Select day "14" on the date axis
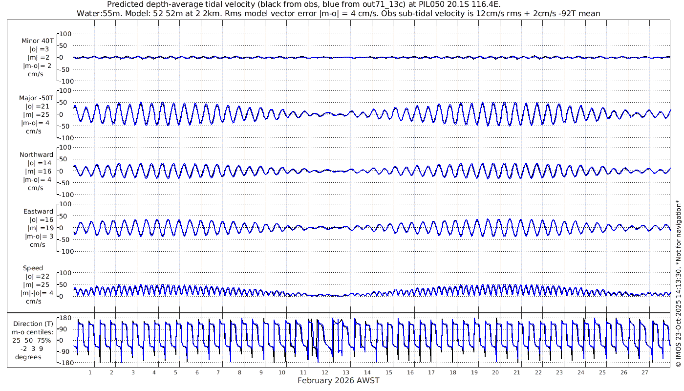 coord(367,372)
